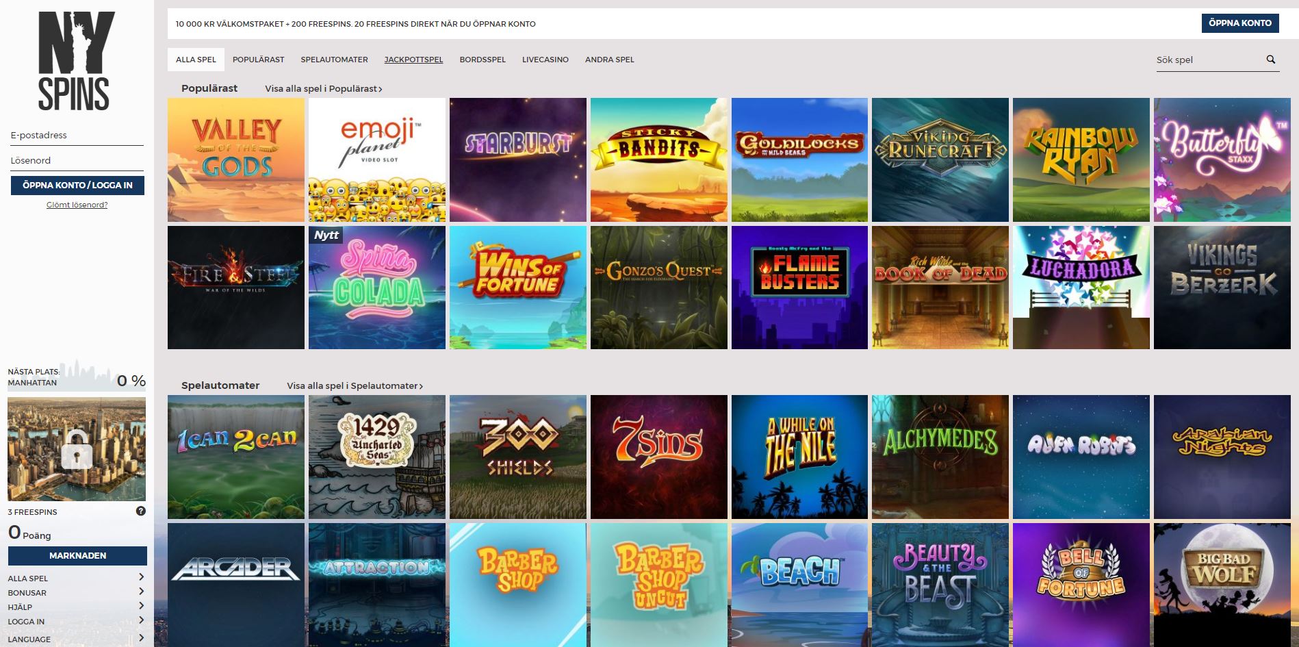
Task: Click the freespins help question mark icon
Action: point(141,511)
